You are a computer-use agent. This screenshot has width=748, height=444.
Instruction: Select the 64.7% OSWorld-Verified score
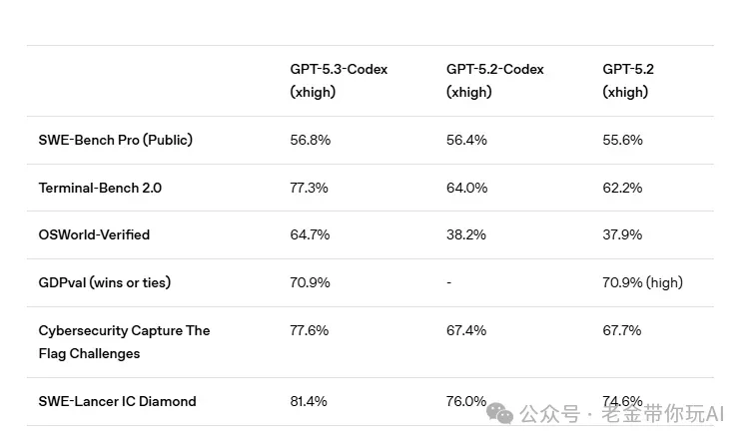310,234
